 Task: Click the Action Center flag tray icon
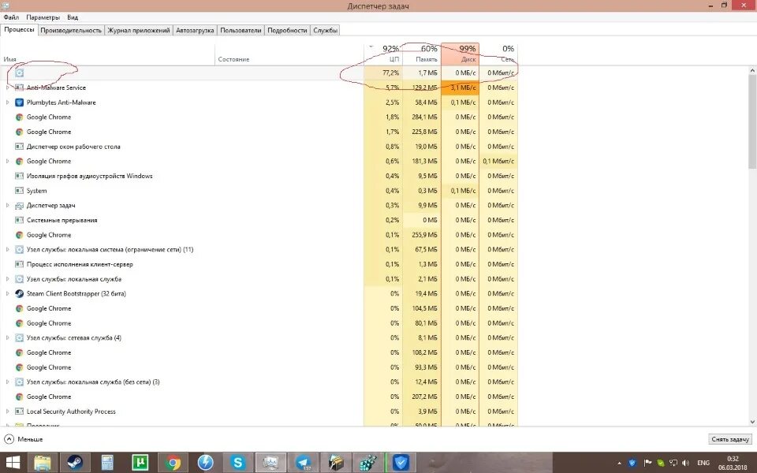coord(648,463)
